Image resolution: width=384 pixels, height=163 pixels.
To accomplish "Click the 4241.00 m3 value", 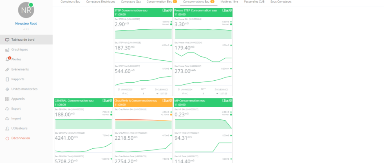I will pyautogui.click(x=66, y=138).
